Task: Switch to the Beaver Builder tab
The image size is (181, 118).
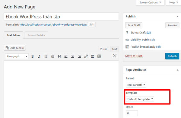Action: [x=37, y=35]
